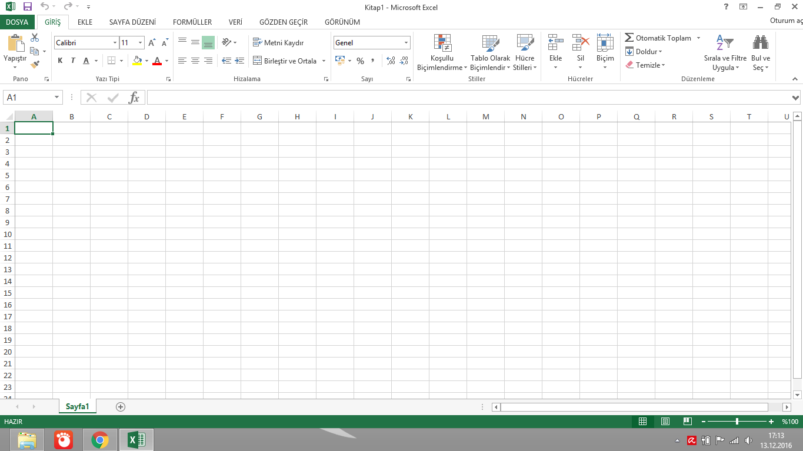The image size is (803, 451).
Task: Click Birleştir ve Ortala button
Action: click(x=285, y=61)
